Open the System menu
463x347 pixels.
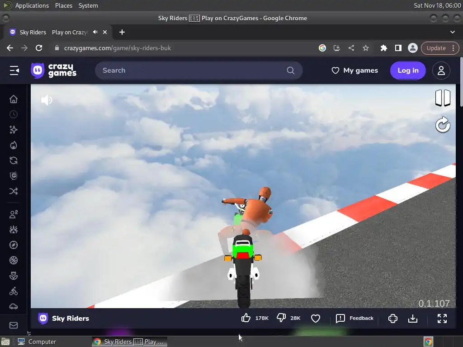(x=88, y=5)
